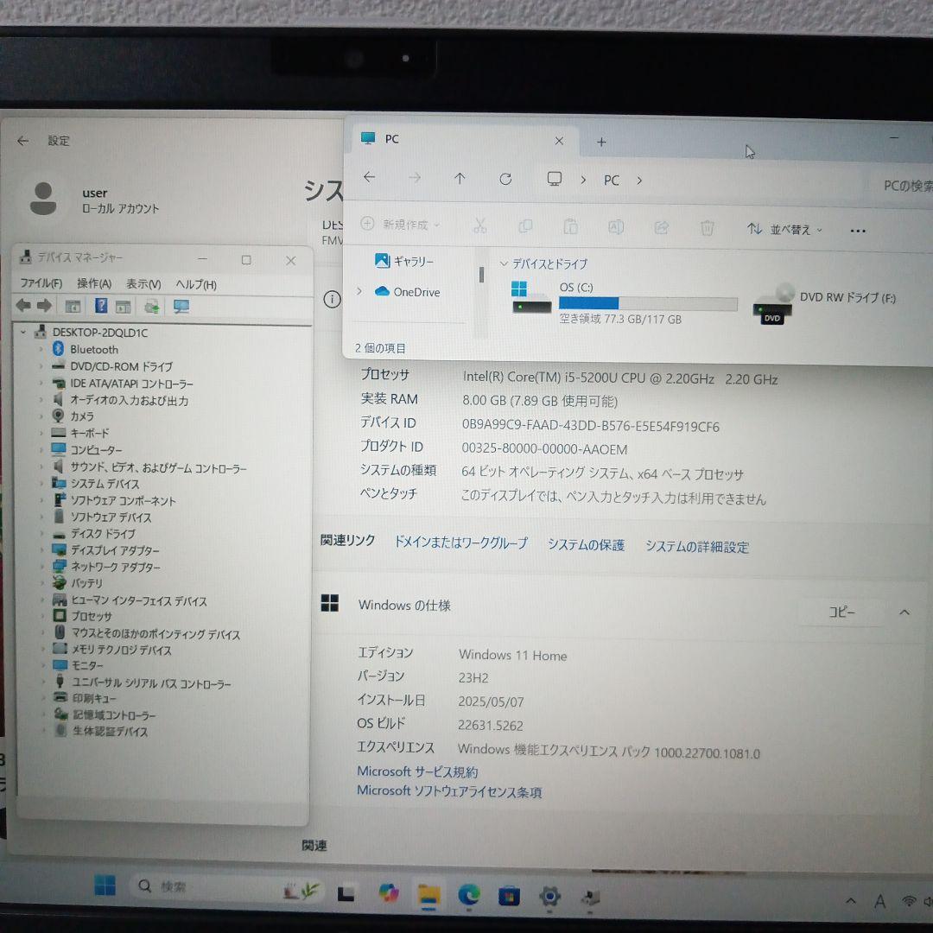Open the see more (…) menu in Explorer
Image resolution: width=933 pixels, height=933 pixels.
click(x=858, y=231)
